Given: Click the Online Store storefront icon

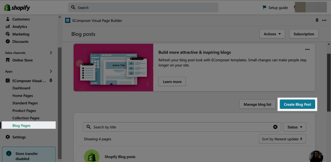Looking at the screenshot, I should click(x=8, y=60).
